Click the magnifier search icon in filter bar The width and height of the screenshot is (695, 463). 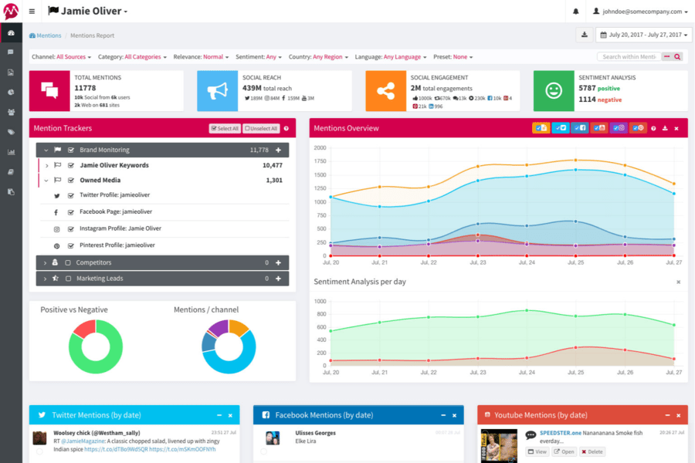pyautogui.click(x=677, y=56)
